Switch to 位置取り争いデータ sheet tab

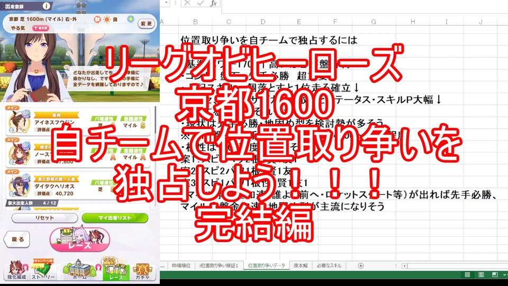tap(267, 265)
